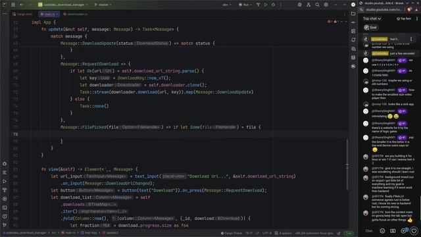Open the Run configuration dropdown
The image size is (421, 237).
(x=245, y=5)
